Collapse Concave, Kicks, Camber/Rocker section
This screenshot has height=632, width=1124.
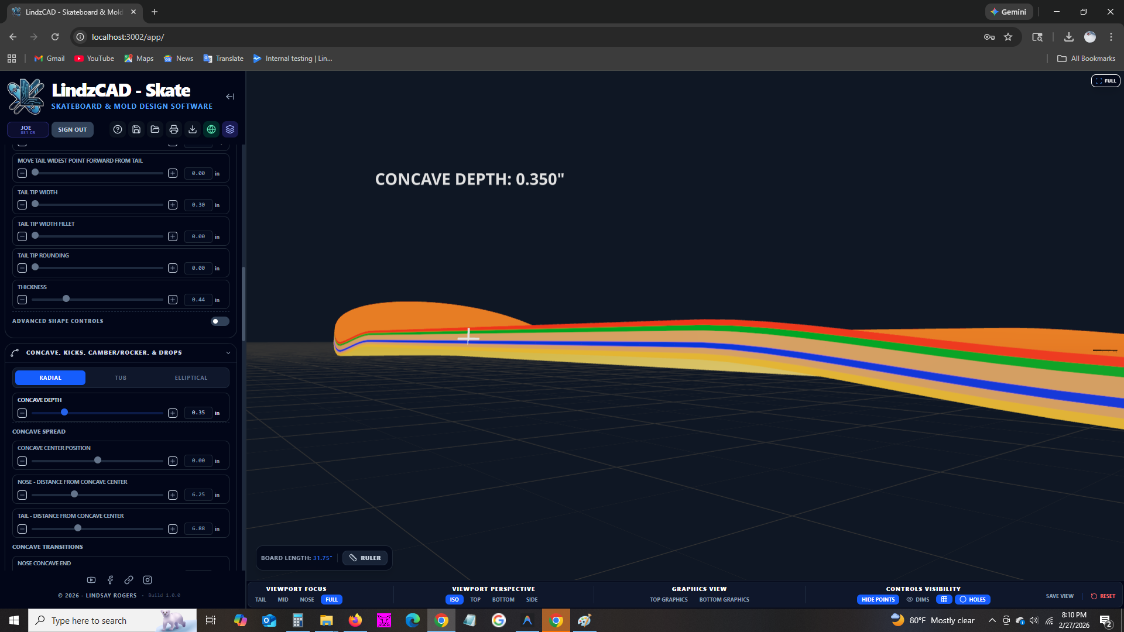point(228,353)
